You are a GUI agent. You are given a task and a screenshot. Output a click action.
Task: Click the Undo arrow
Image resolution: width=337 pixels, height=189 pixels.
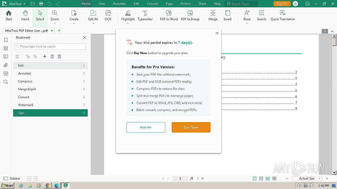(49, 4)
